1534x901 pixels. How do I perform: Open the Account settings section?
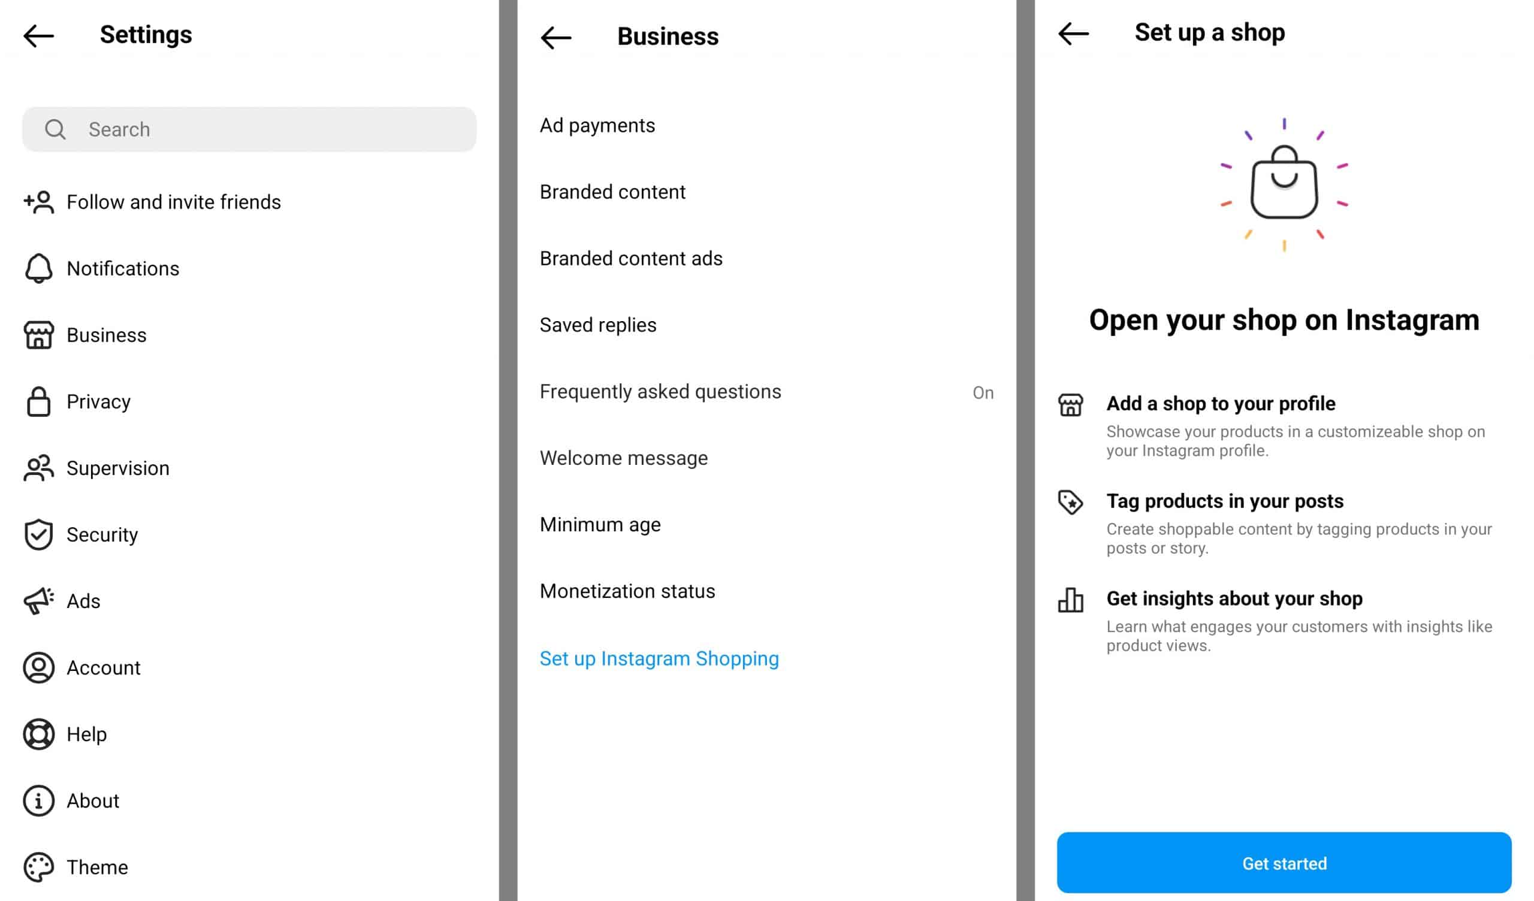(x=104, y=667)
